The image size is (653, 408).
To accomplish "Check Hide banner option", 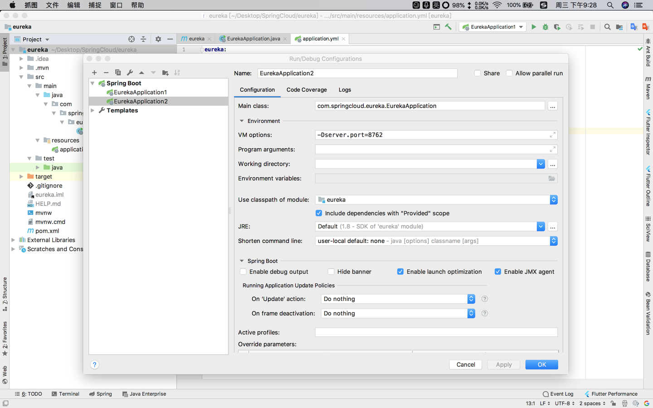I will pyautogui.click(x=331, y=272).
